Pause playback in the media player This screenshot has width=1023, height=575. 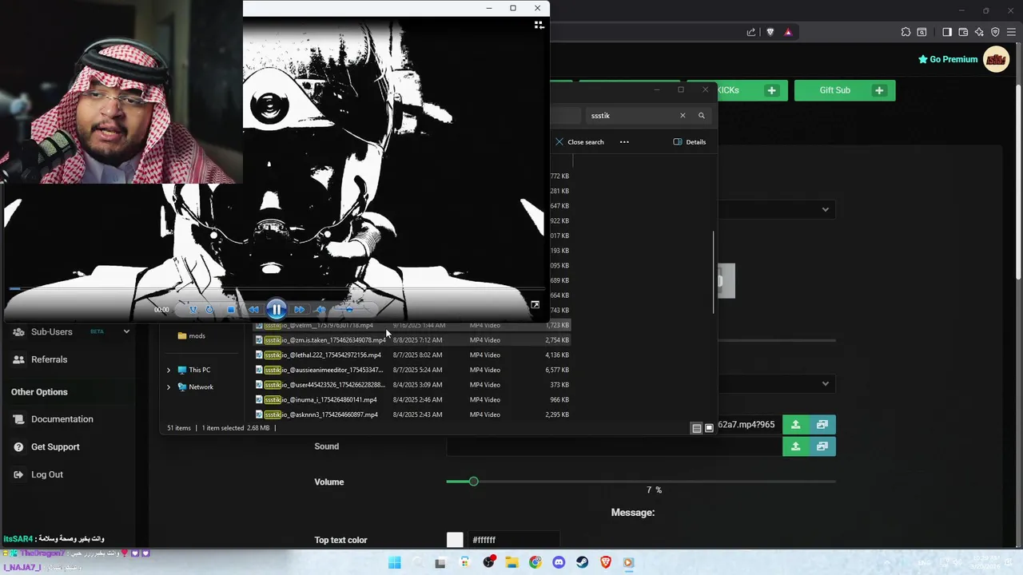(277, 309)
